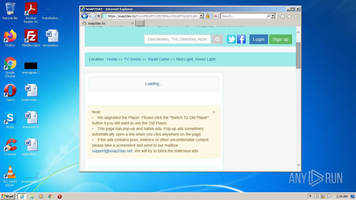
Task: Click the site search magnifier button
Action: coord(217,39)
